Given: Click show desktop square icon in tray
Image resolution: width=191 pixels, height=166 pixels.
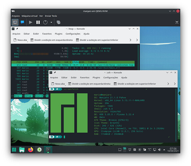Looking at the screenshot, I should [x=120, y=150].
